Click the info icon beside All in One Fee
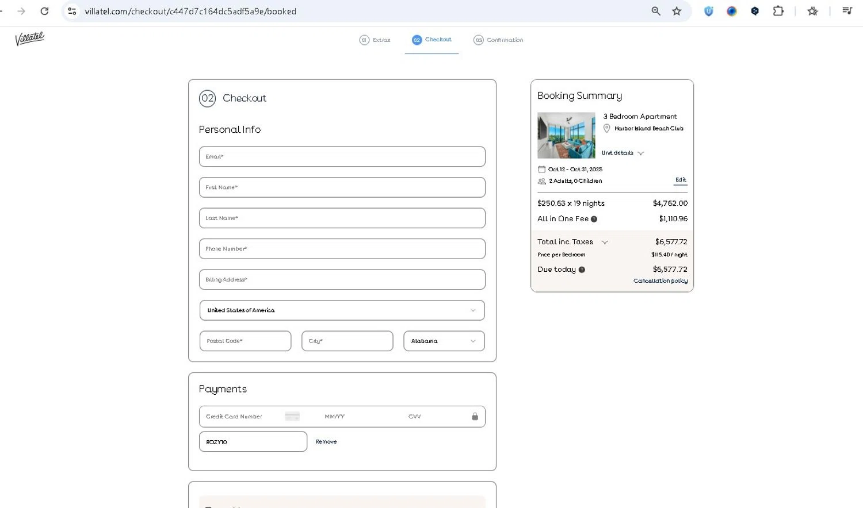The image size is (863, 508). [x=594, y=219]
